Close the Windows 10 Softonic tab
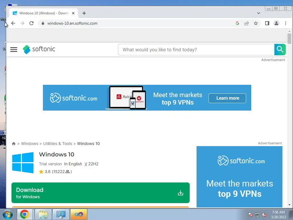This screenshot has width=293, height=220. click(73, 13)
